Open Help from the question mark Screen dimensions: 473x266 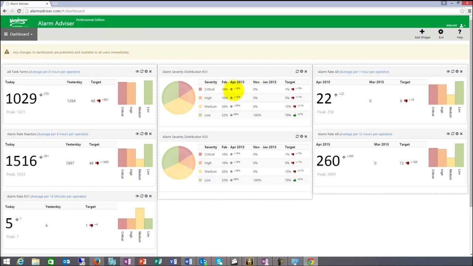(460, 34)
